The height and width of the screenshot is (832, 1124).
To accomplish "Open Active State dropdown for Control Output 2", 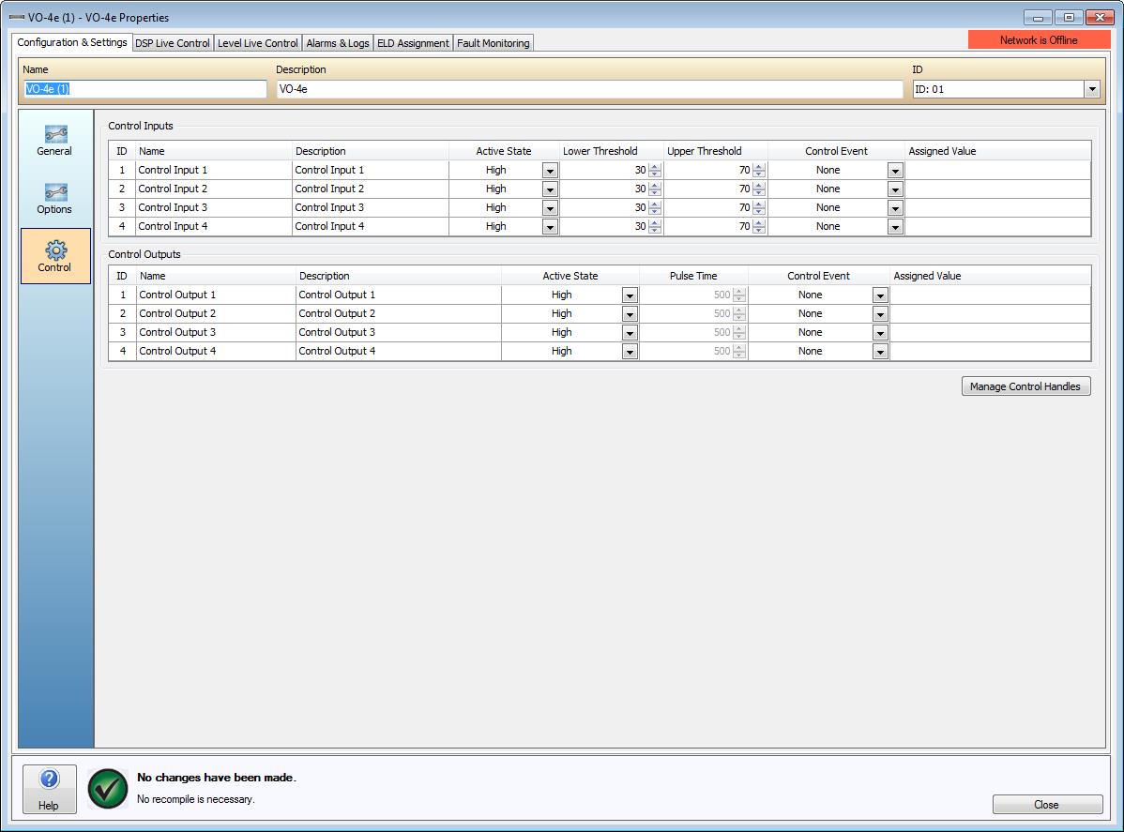I will click(630, 314).
